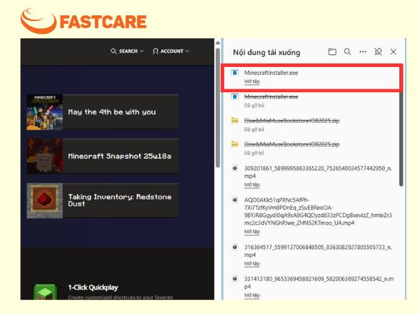Open file link under 316364517 mp4
The image size is (419, 314).
252,264
